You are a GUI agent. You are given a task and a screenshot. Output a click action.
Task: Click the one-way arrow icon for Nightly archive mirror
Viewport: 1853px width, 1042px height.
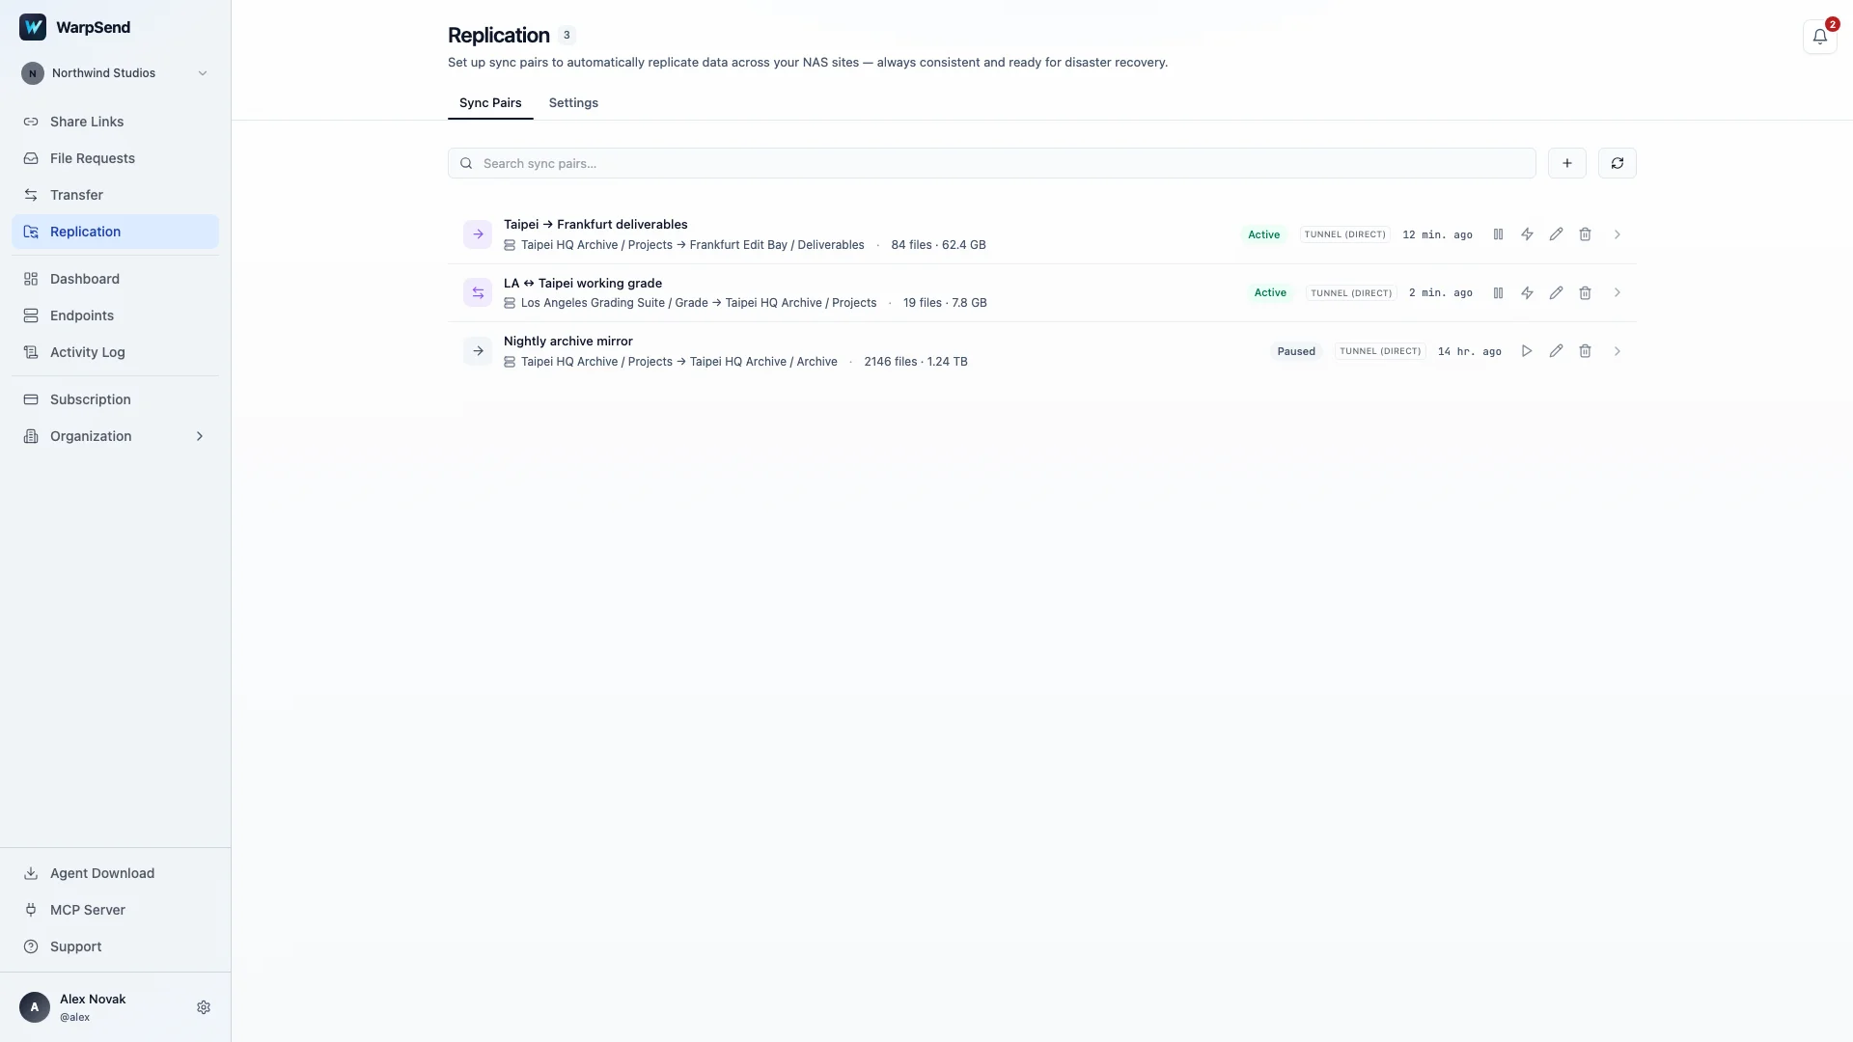[x=478, y=351]
